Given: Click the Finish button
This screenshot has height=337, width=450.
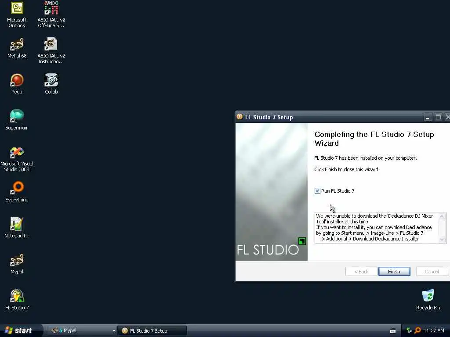Looking at the screenshot, I should (394, 271).
